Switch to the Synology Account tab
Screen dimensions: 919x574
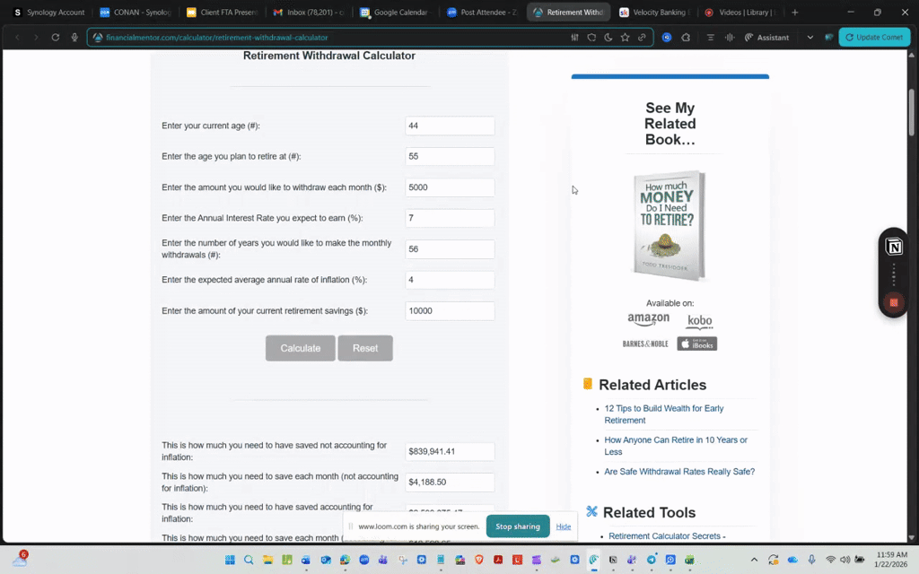click(x=49, y=12)
